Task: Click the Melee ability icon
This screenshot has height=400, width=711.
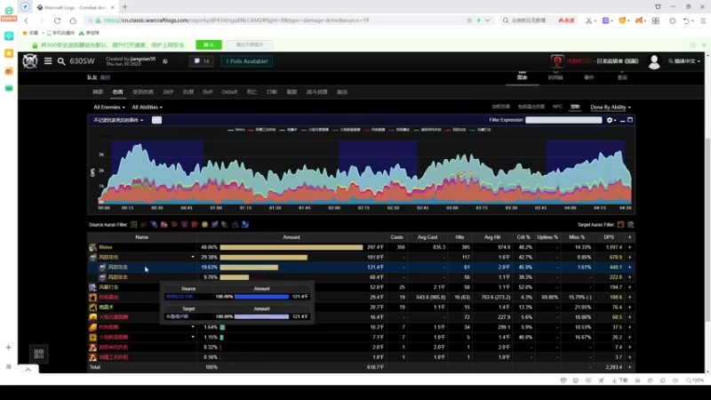Action: 93,247
